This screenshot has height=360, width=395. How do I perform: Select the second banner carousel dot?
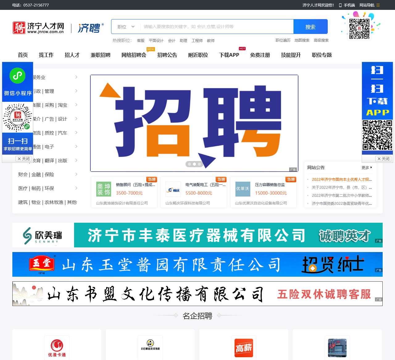194,164
